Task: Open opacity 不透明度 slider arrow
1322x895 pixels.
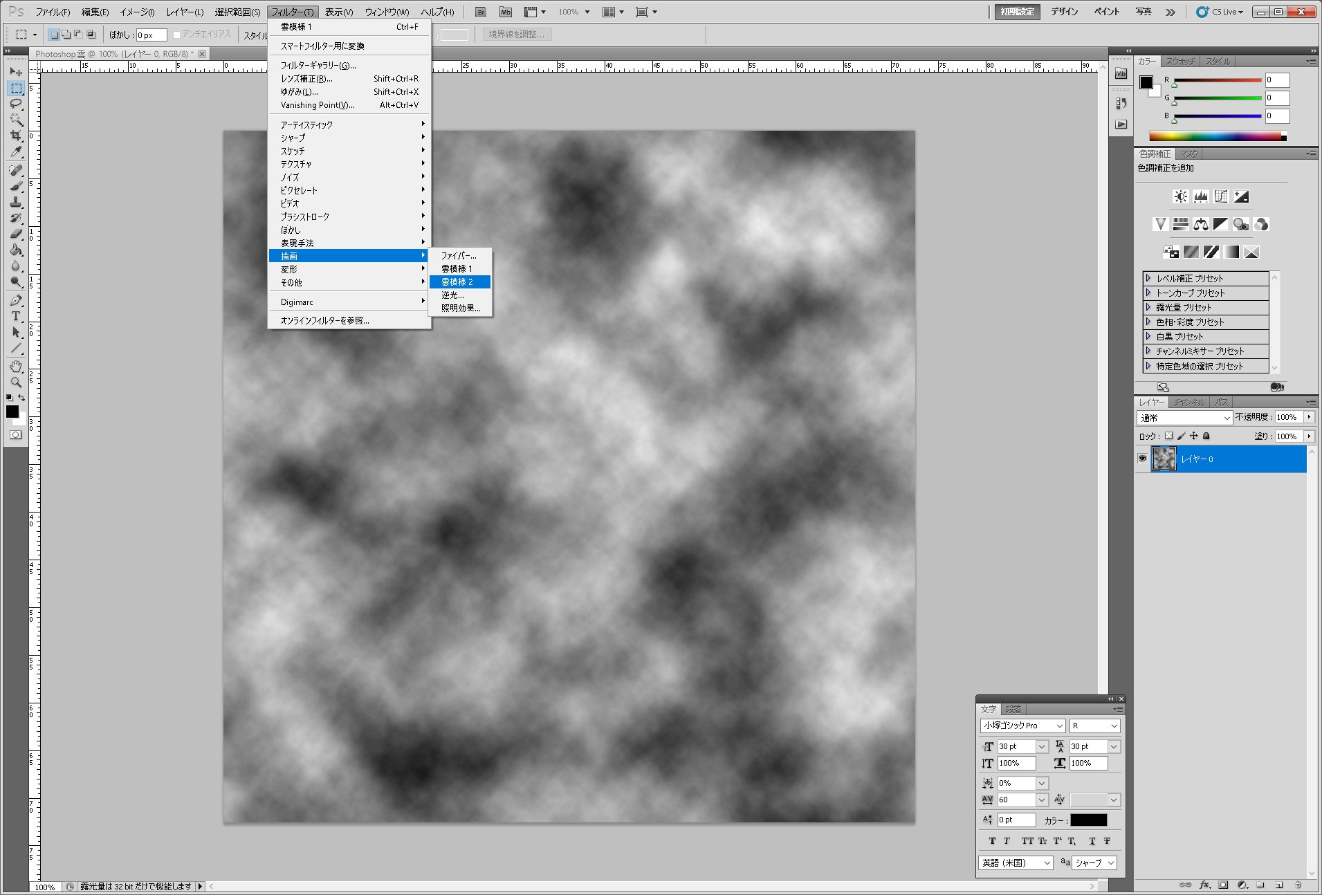Action: point(1309,417)
